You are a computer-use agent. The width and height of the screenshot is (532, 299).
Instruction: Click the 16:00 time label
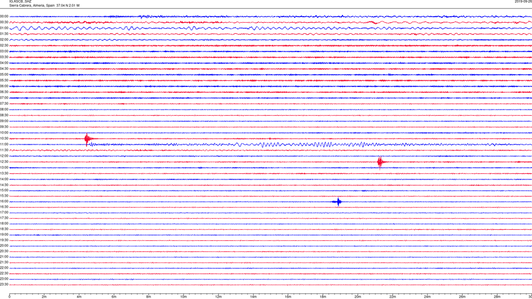4,202
